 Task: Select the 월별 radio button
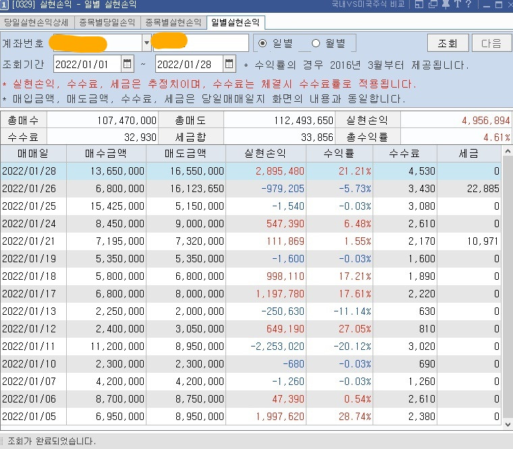(316, 43)
